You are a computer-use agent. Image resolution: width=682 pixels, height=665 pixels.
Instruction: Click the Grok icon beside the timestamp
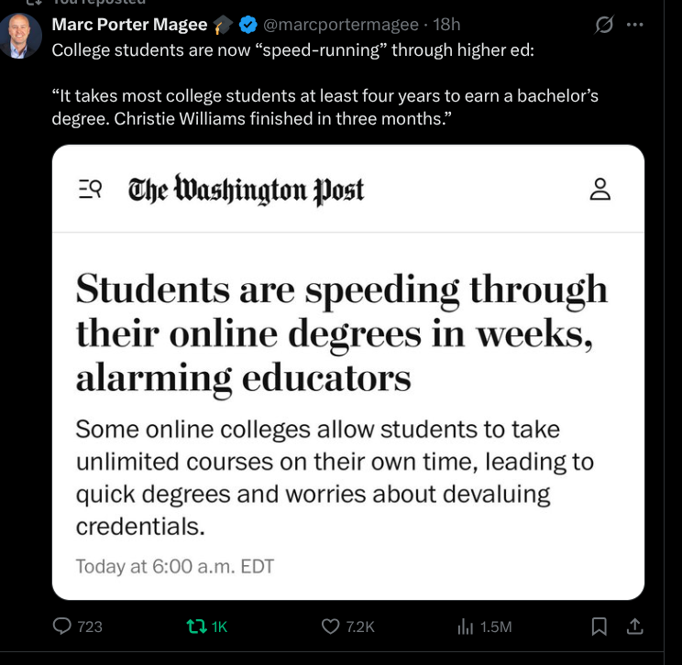pyautogui.click(x=603, y=25)
